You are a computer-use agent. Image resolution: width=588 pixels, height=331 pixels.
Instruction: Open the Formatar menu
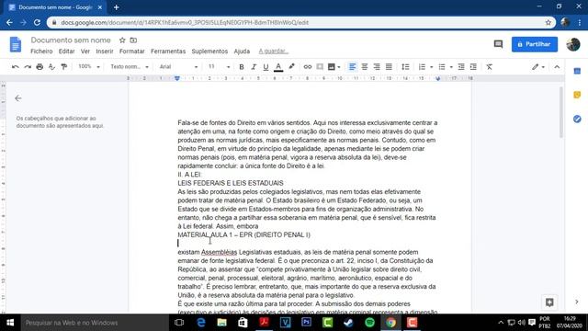point(132,51)
